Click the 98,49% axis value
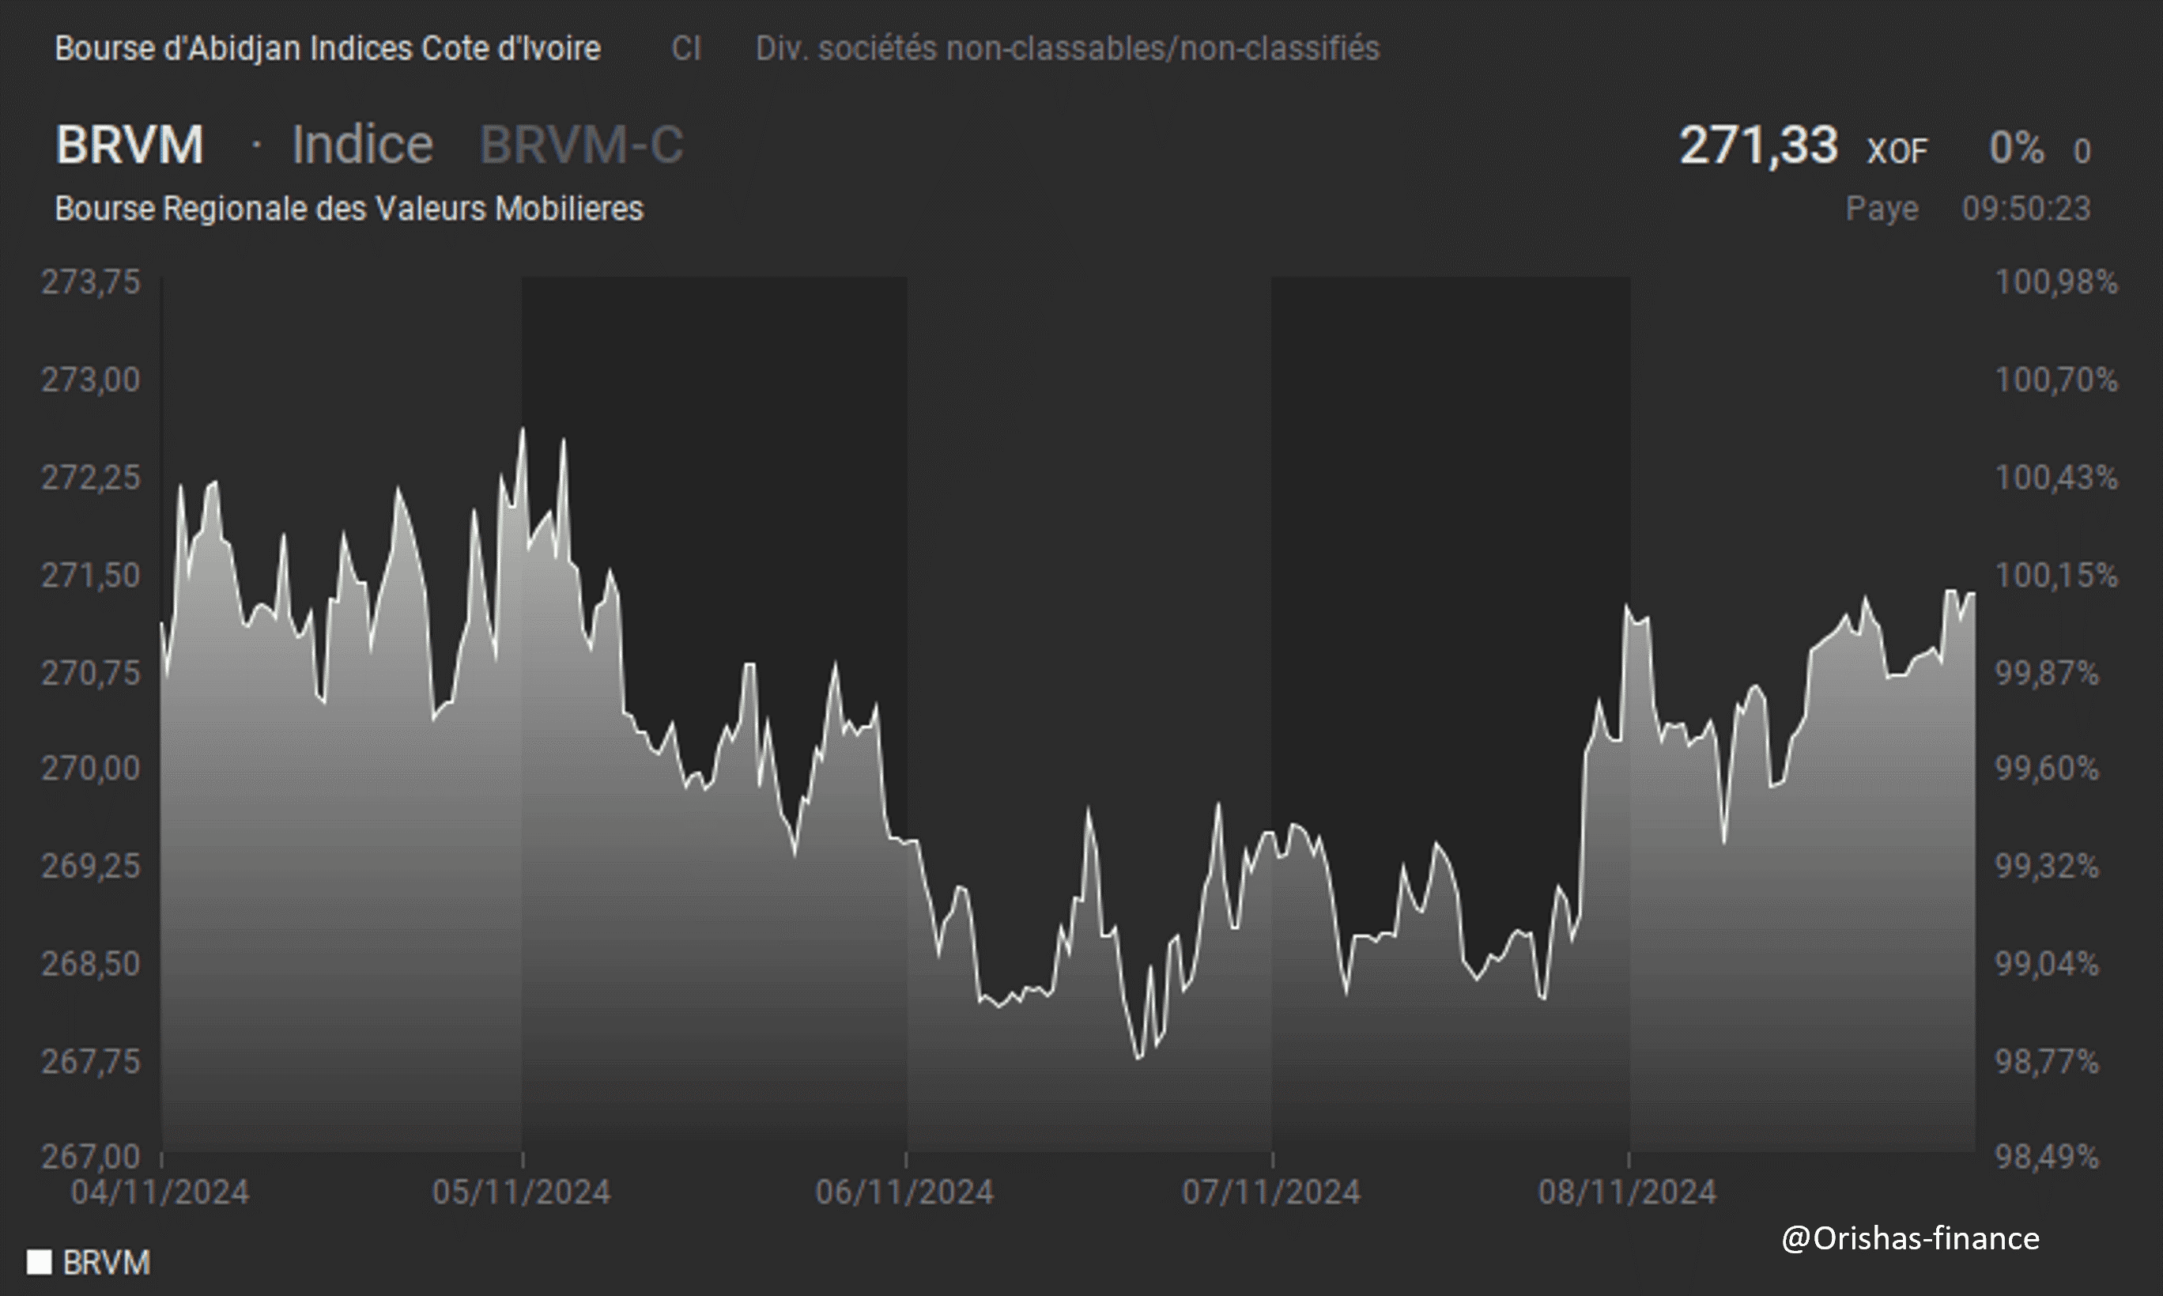Screen dimensions: 2163x1296 2047,1157
